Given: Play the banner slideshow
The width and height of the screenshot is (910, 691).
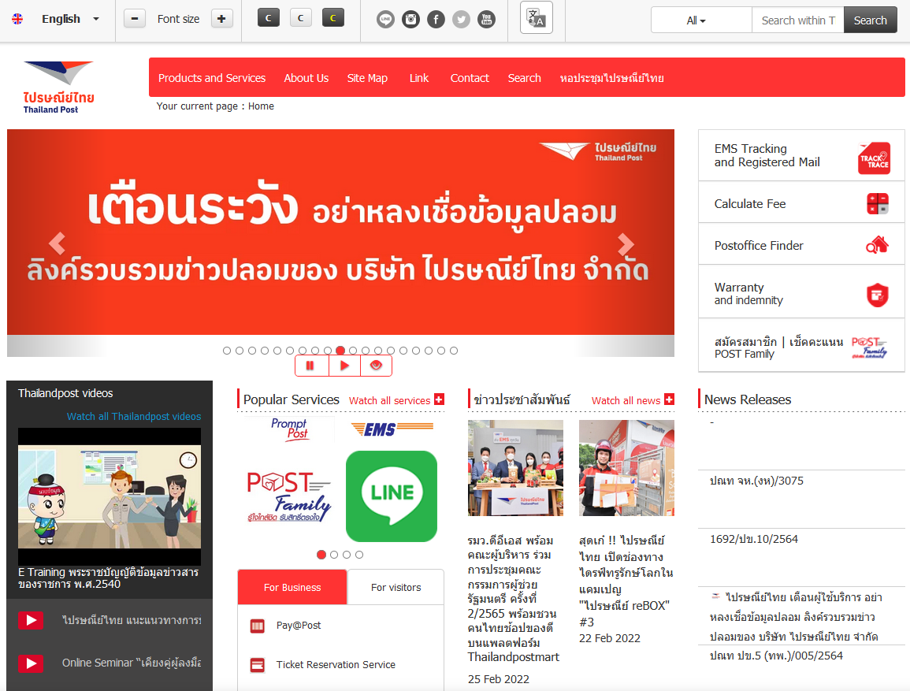Looking at the screenshot, I should click(345, 366).
